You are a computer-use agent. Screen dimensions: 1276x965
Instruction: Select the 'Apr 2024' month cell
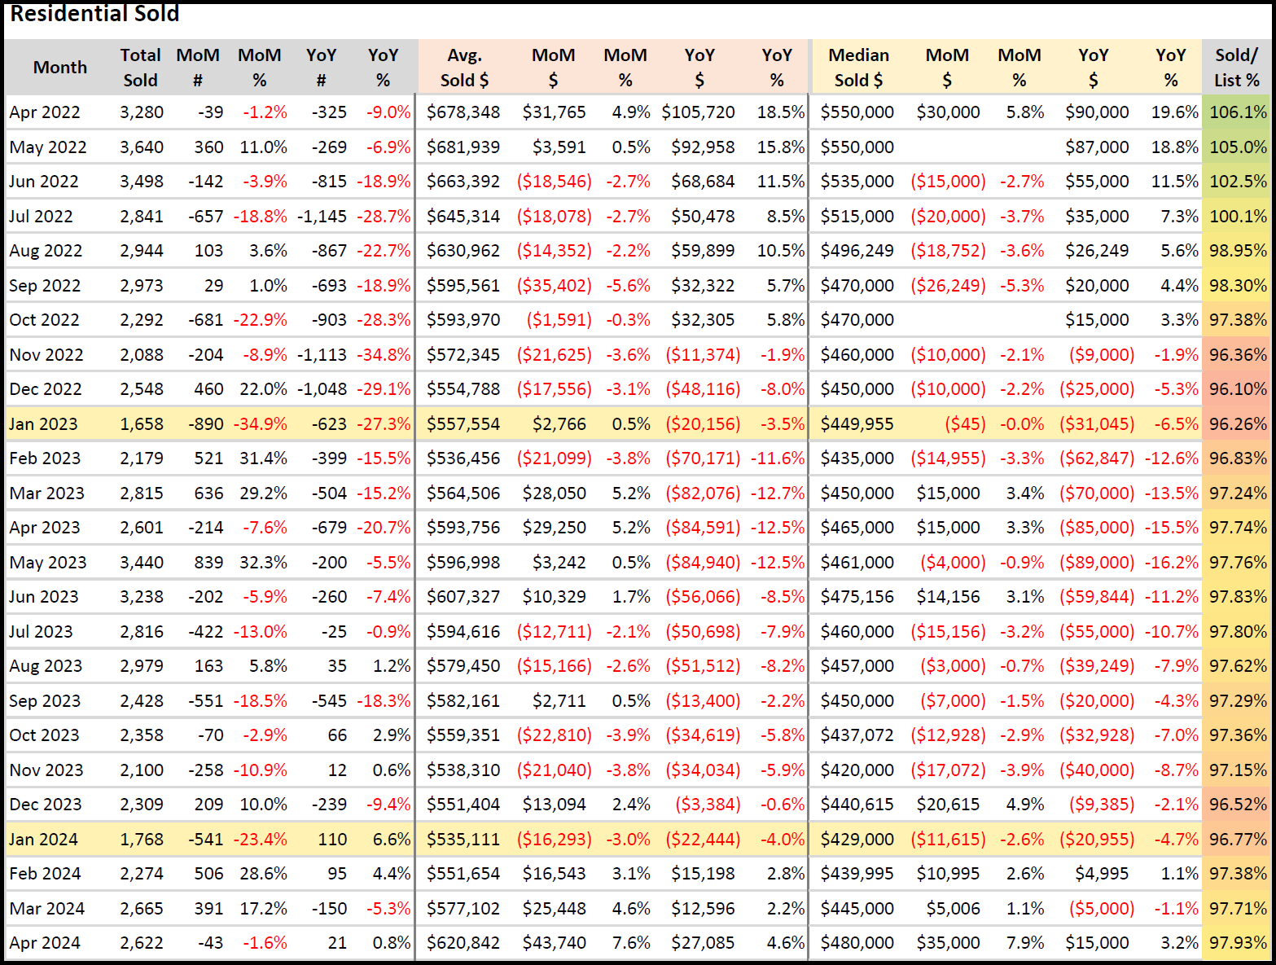[45, 943]
